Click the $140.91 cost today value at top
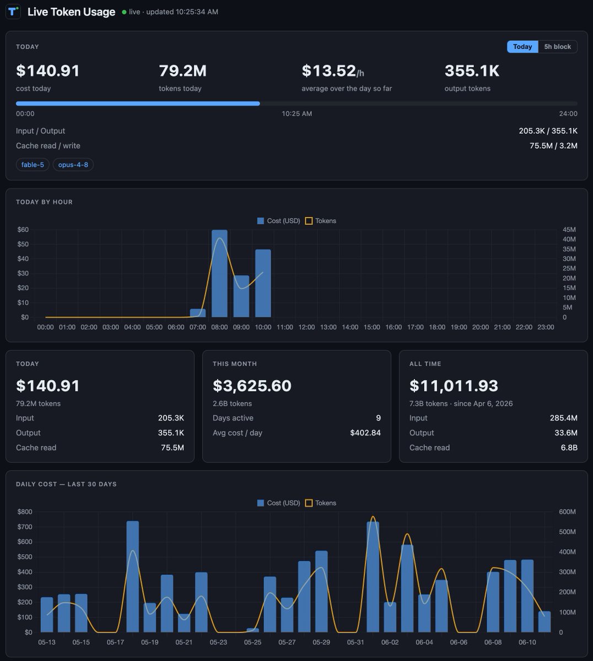 [x=48, y=71]
